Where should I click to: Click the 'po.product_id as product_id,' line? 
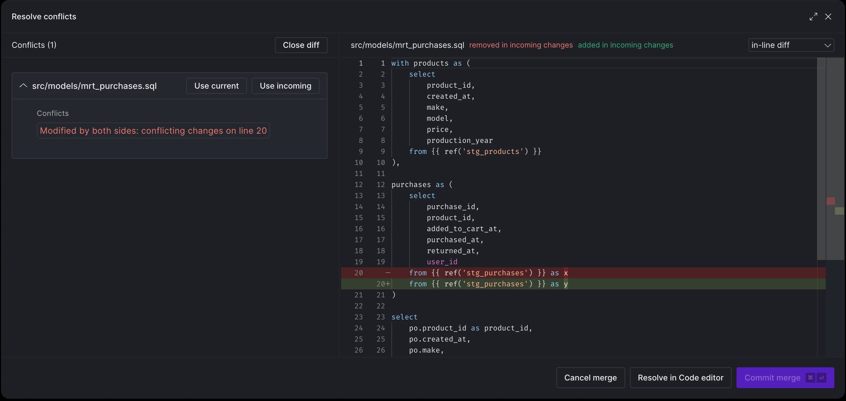tap(470, 328)
